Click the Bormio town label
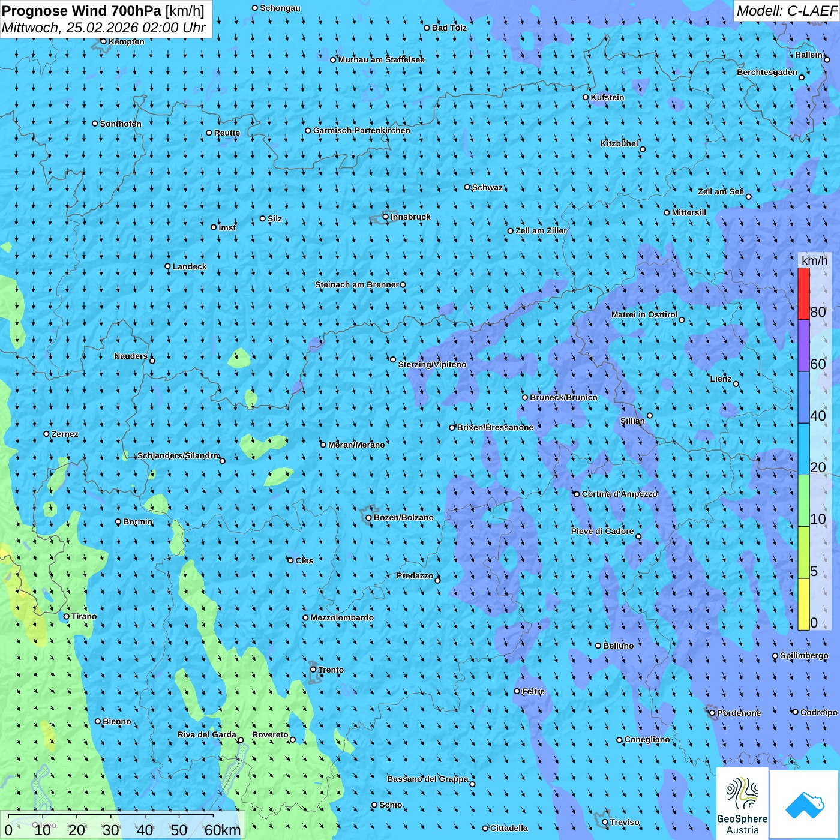 tap(138, 521)
